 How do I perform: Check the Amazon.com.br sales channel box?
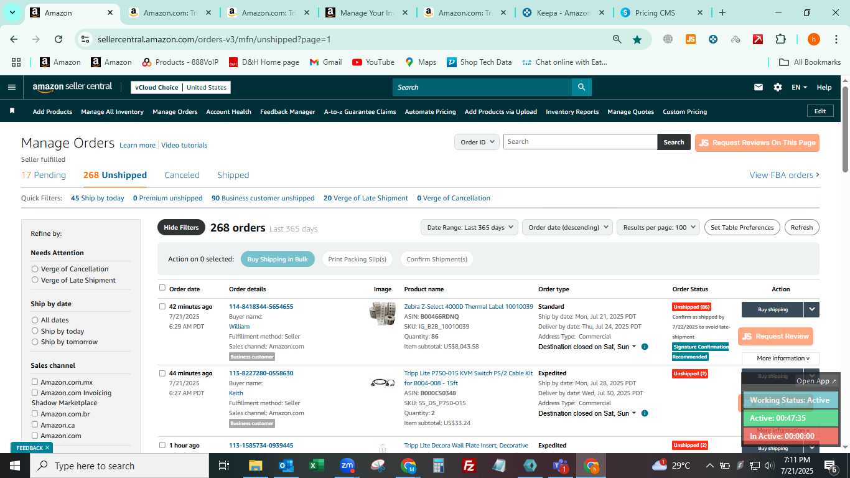coord(35,413)
